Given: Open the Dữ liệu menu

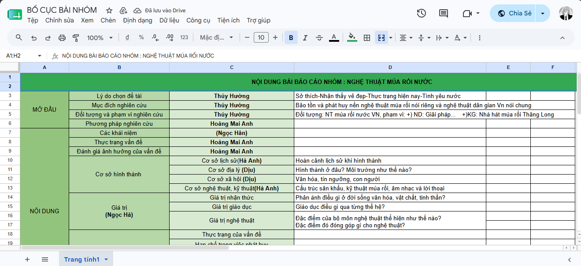Looking at the screenshot, I should 169,20.
